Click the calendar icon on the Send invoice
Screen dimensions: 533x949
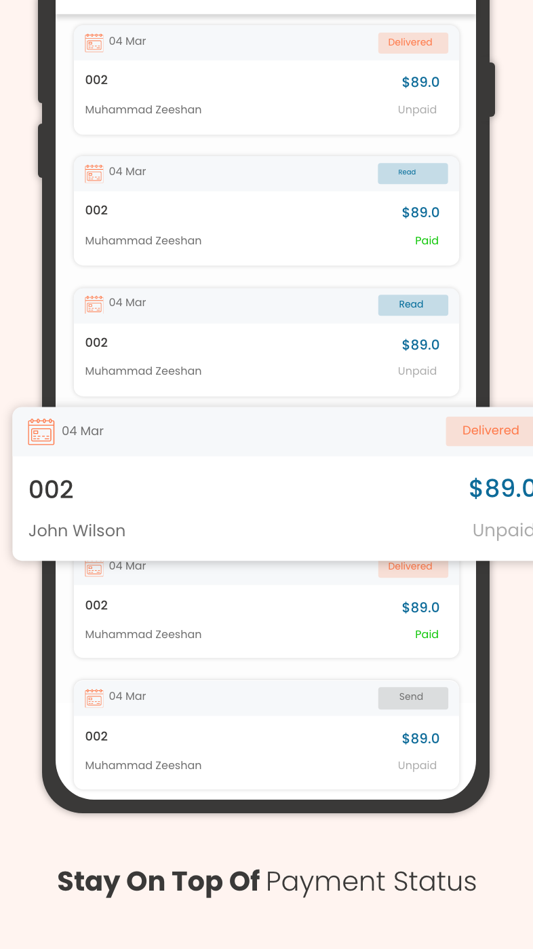coord(94,697)
